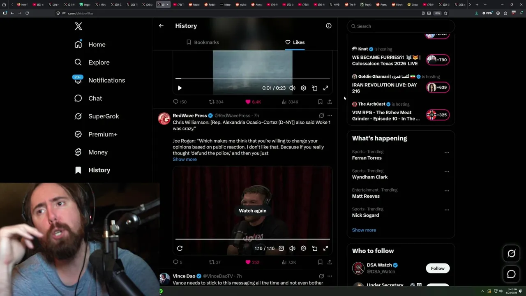Make the 0:23 video fullscreen

pyautogui.click(x=325, y=88)
